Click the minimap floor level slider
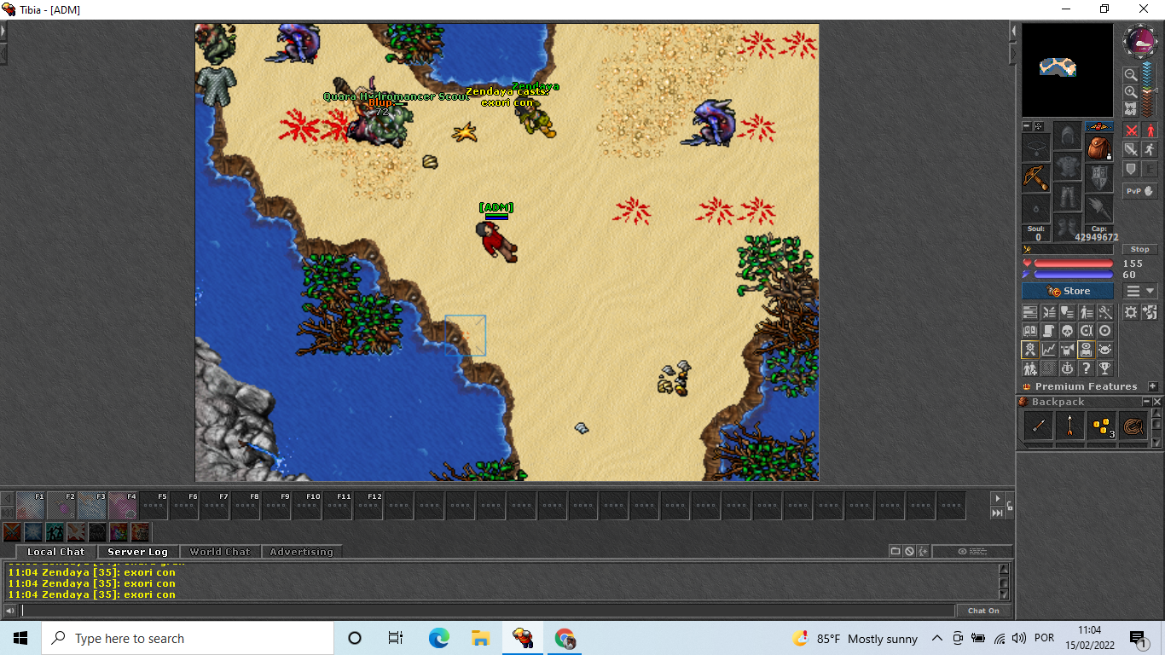Screen dimensions: 1165x655 pos(1155,90)
